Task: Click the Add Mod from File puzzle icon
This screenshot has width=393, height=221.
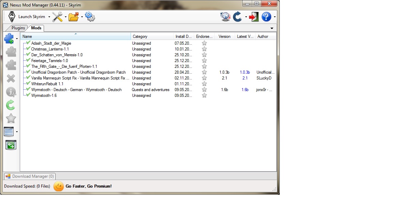Action: (9, 39)
